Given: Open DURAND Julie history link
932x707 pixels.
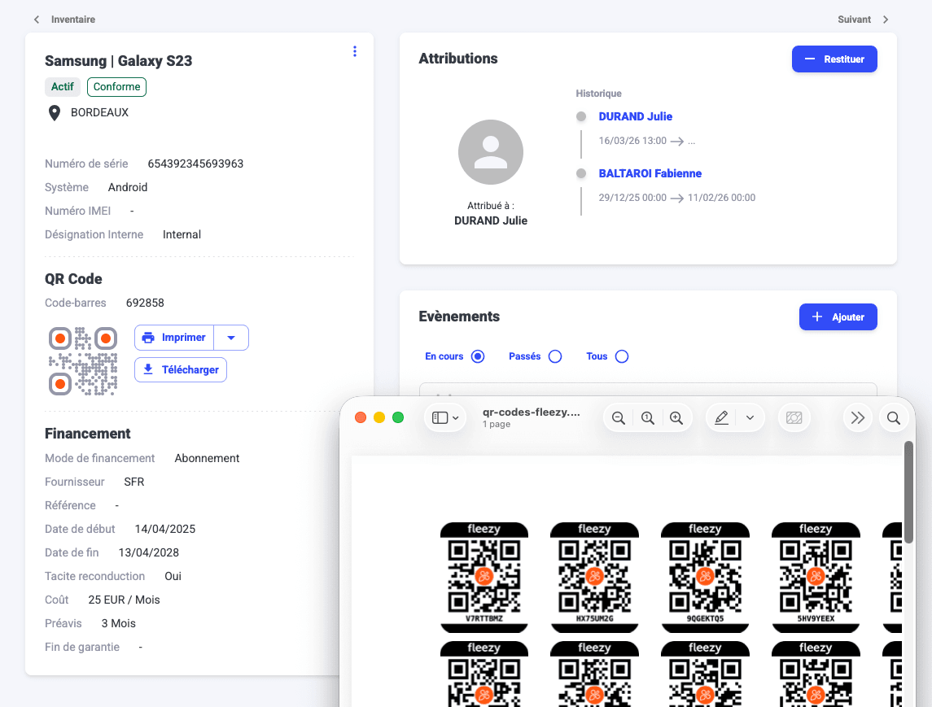Looking at the screenshot, I should pyautogui.click(x=636, y=116).
